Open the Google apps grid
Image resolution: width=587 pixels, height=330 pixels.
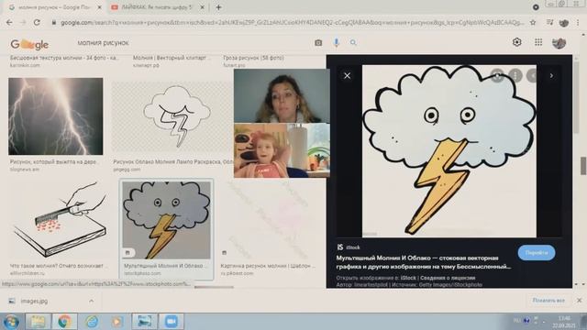[538, 42]
